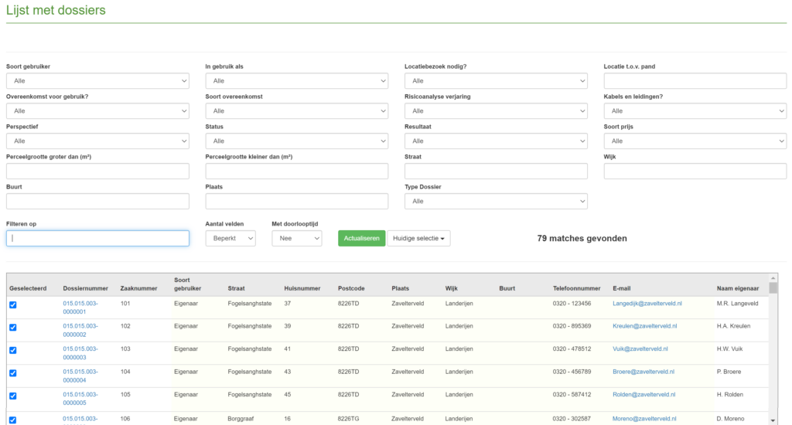This screenshot has width=792, height=425.
Task: Click the Zaaknummer column header
Action: click(138, 288)
